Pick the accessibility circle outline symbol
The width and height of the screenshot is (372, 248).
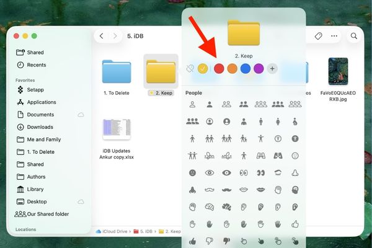click(x=278, y=139)
